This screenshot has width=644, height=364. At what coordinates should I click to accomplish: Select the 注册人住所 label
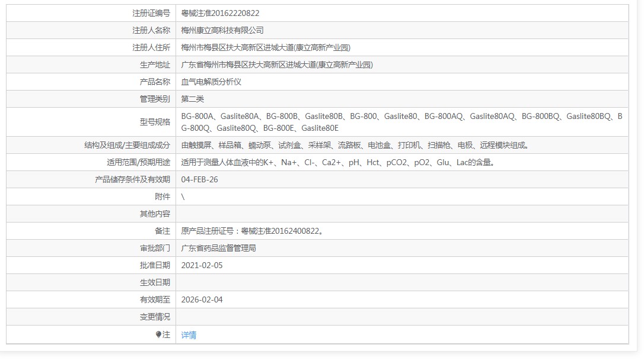tap(151, 47)
